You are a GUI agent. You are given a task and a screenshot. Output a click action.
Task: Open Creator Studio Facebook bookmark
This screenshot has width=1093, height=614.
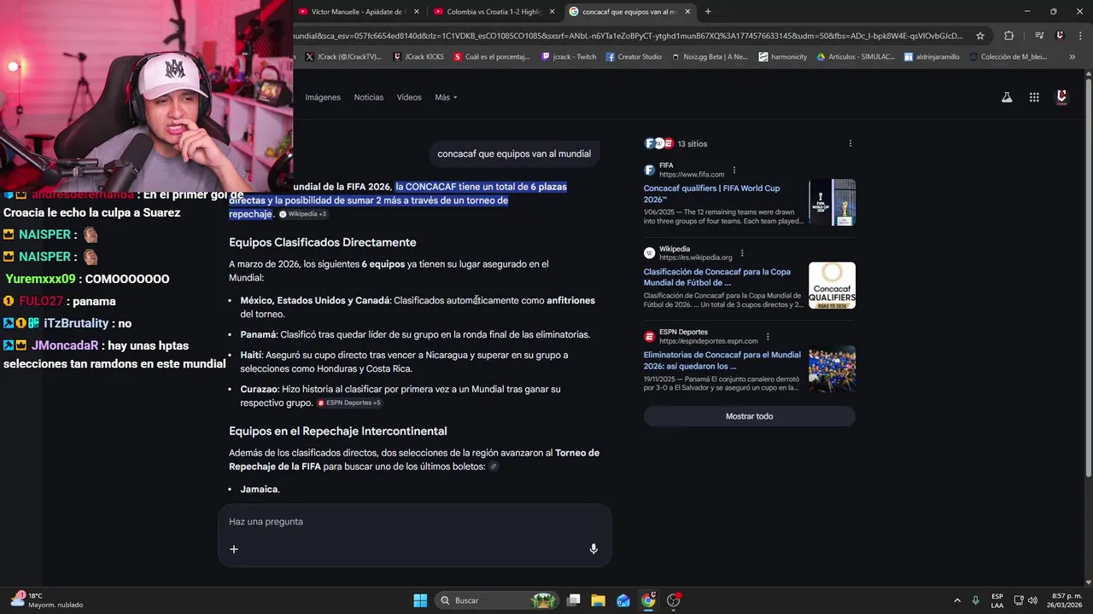pyautogui.click(x=634, y=57)
